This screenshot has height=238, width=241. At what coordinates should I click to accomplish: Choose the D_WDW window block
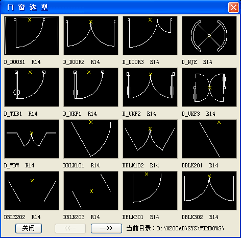(x=32, y=139)
